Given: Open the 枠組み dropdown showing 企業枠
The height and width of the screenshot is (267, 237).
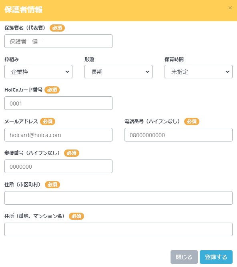Looking at the screenshot, I should pyautogui.click(x=38, y=72).
